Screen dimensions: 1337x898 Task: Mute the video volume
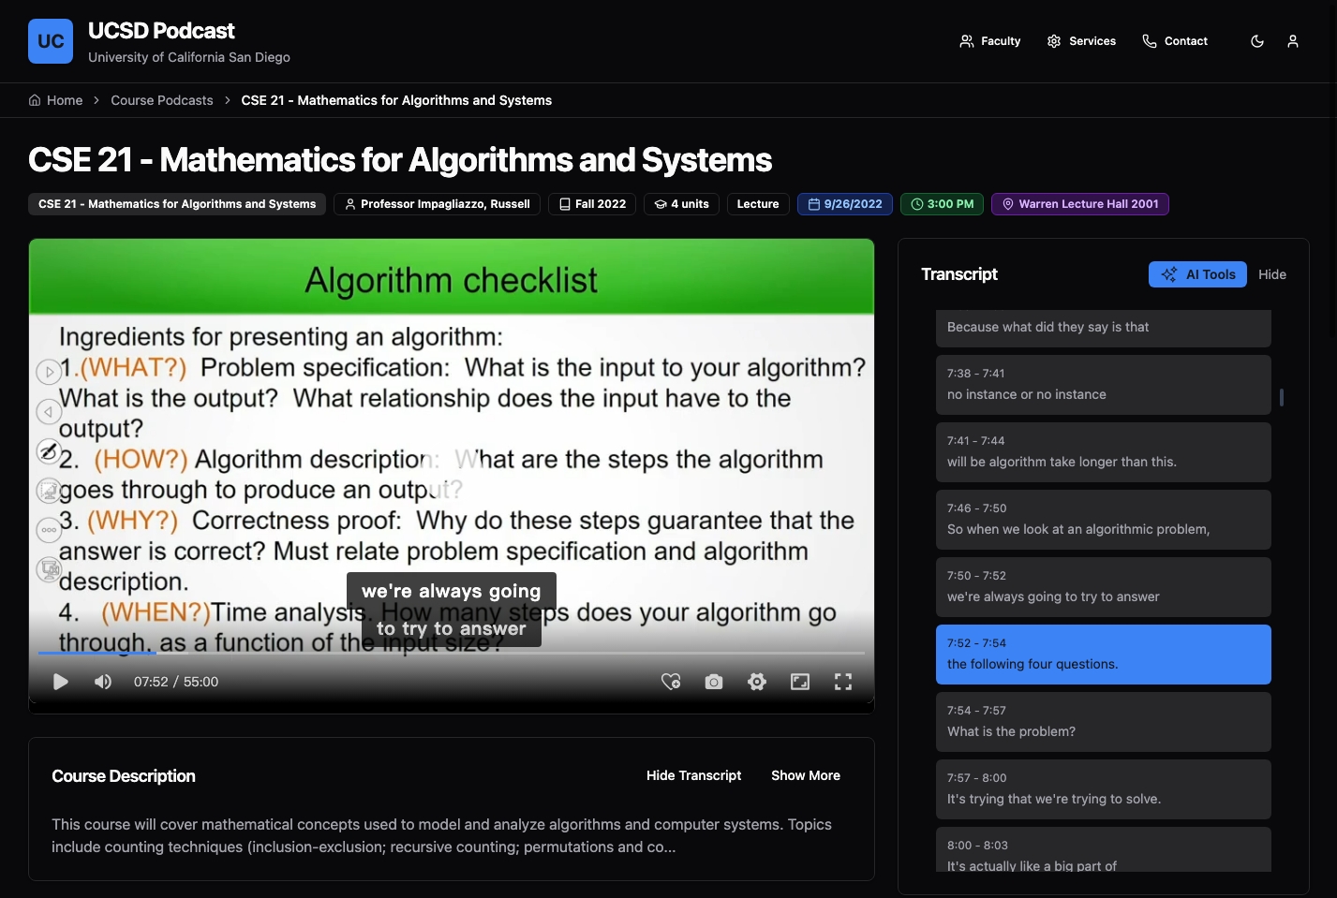(103, 682)
